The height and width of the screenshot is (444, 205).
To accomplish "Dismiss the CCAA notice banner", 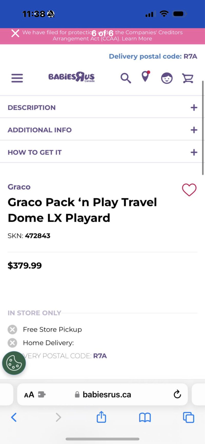I will [x=15, y=33].
